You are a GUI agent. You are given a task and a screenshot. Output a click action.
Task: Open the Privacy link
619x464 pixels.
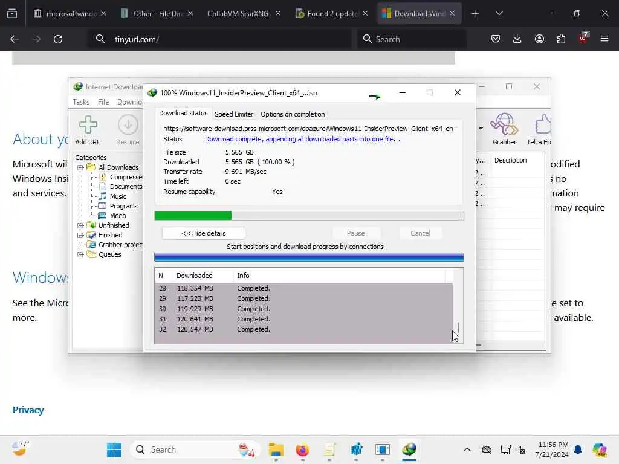(x=28, y=410)
